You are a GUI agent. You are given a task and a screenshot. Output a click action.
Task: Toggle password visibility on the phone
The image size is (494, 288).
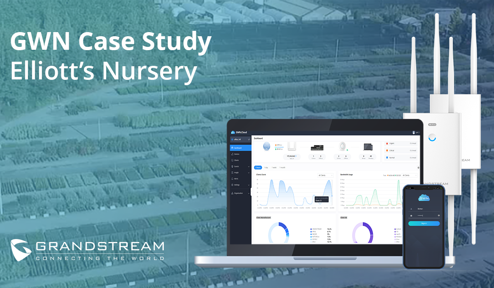439,215
